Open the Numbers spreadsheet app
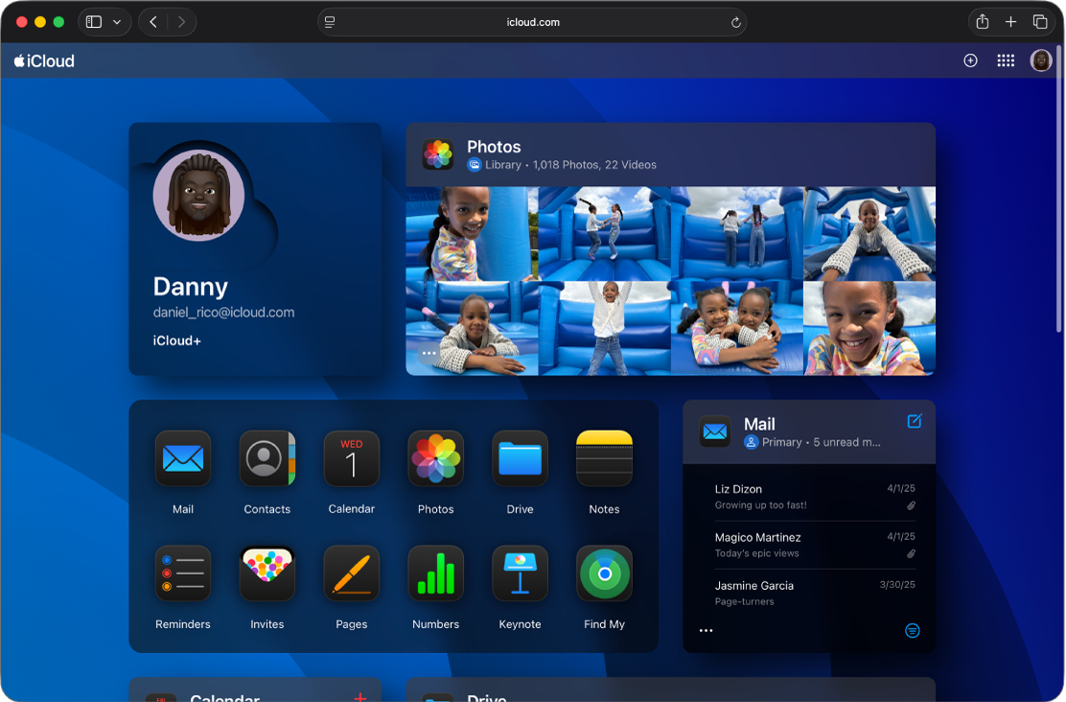The height and width of the screenshot is (702, 1066). click(x=436, y=573)
